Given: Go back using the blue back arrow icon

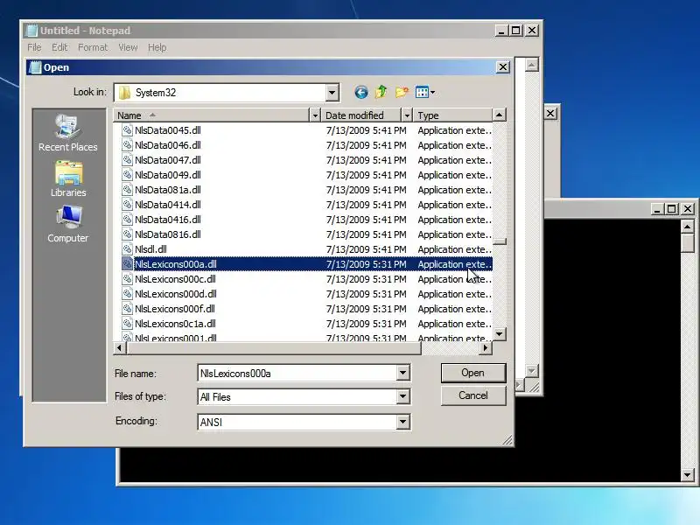Looking at the screenshot, I should (361, 93).
